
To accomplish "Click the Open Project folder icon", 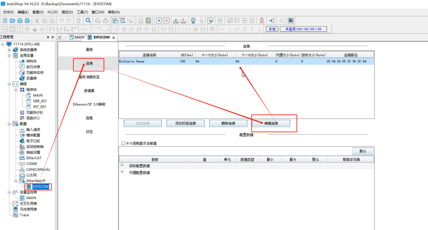I will click(x=12, y=21).
